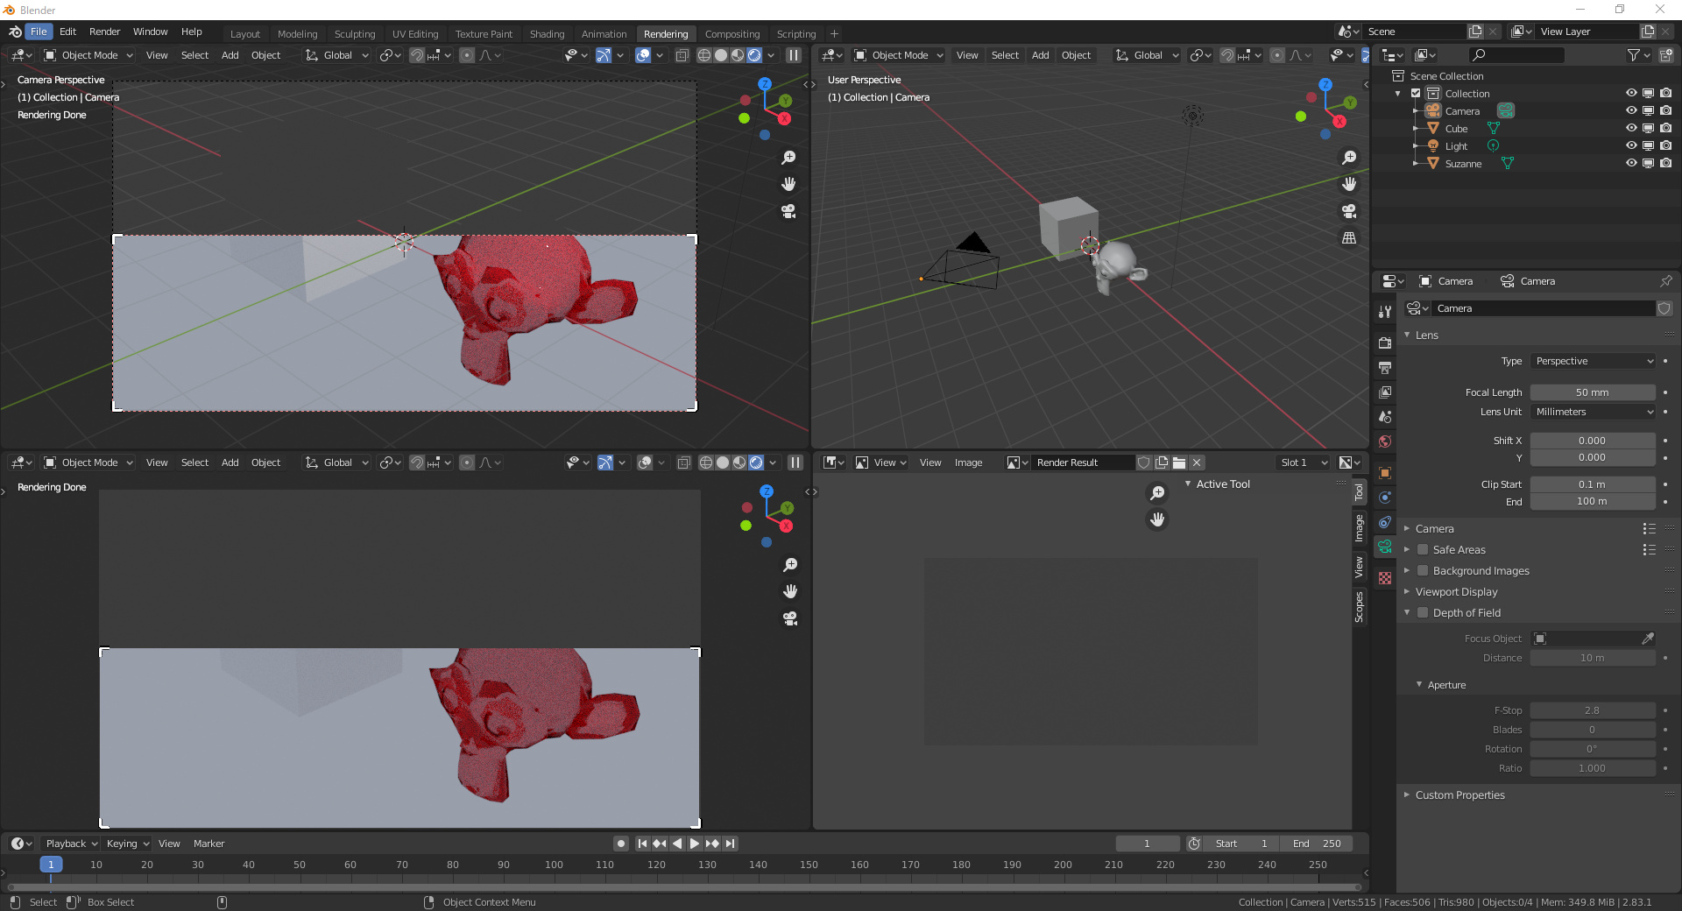
Task: Toggle camera view in User Perspective viewport
Action: tap(1349, 211)
